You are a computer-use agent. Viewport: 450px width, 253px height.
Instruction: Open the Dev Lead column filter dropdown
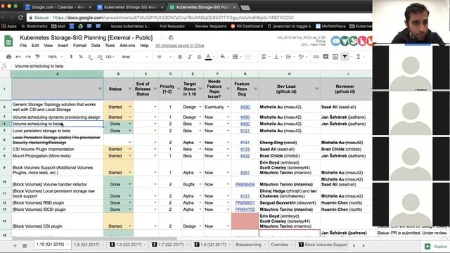click(x=317, y=89)
